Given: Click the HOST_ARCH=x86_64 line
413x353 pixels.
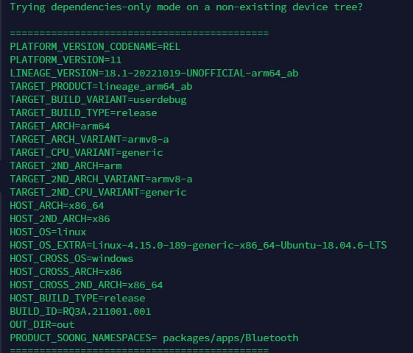Looking at the screenshot, I should pyautogui.click(x=57, y=206).
